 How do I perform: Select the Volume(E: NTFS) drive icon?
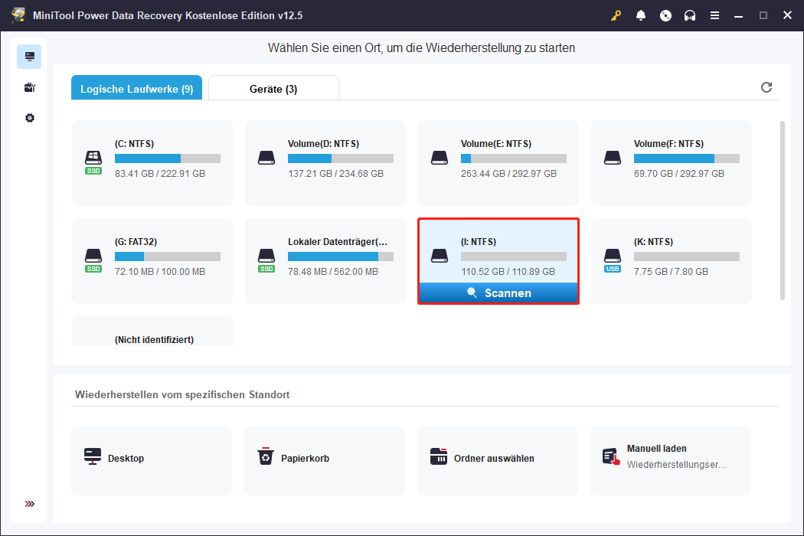tap(440, 158)
